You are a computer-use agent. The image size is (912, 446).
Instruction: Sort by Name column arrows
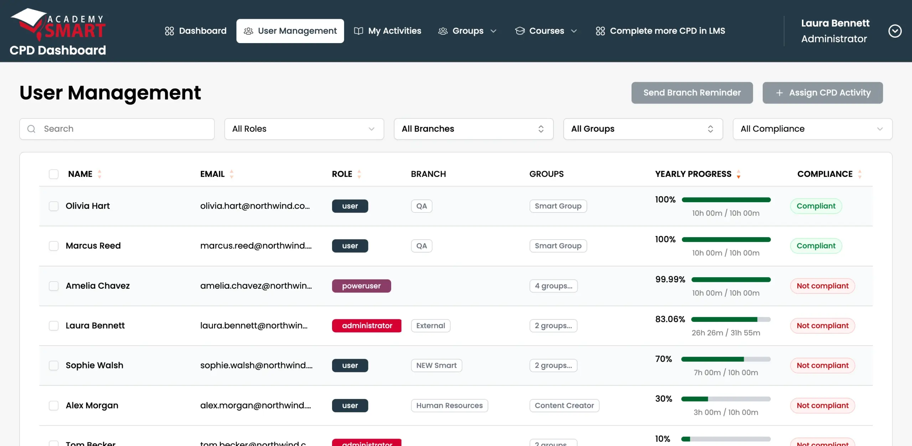tap(99, 174)
